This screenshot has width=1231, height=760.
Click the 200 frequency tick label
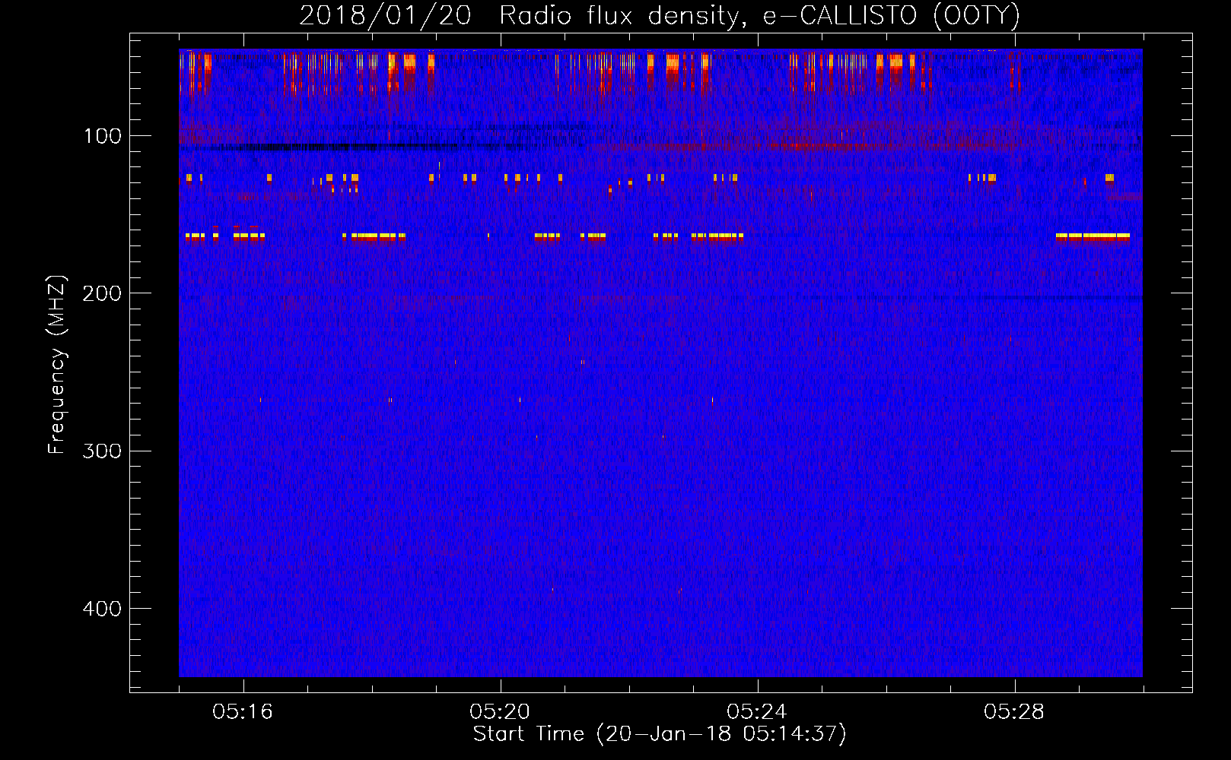103,293
